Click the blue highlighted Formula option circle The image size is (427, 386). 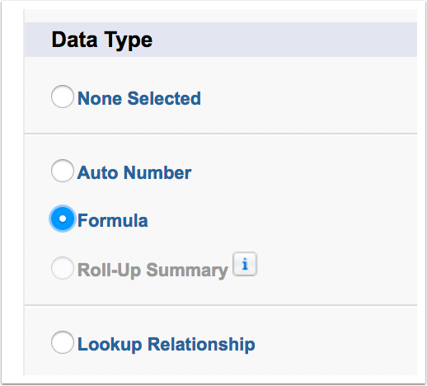pos(63,219)
